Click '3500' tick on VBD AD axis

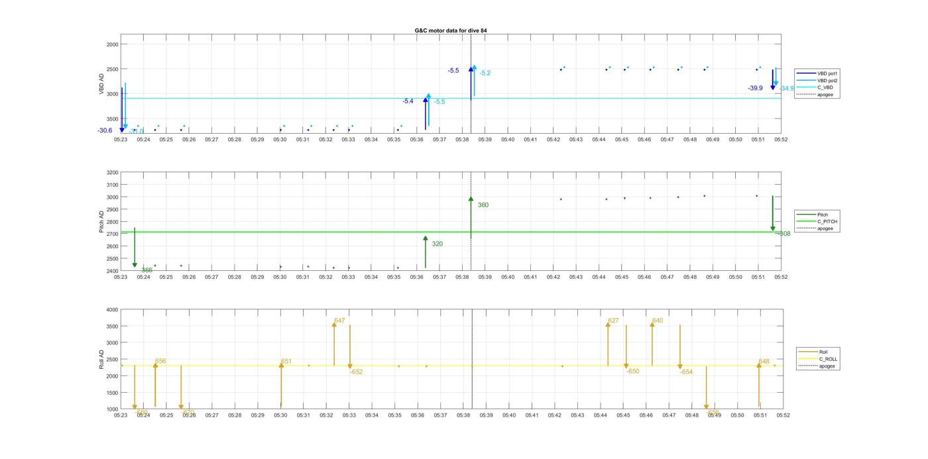112,119
